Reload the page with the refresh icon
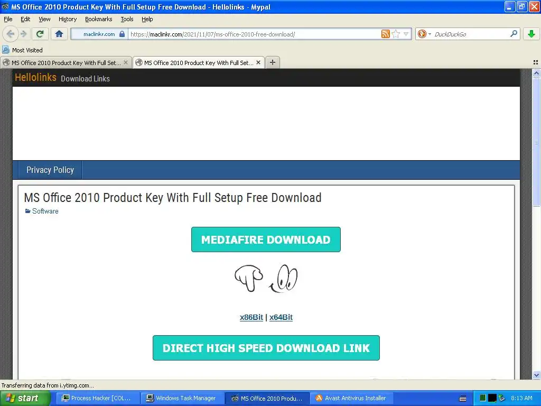The height and width of the screenshot is (406, 541). [40, 34]
